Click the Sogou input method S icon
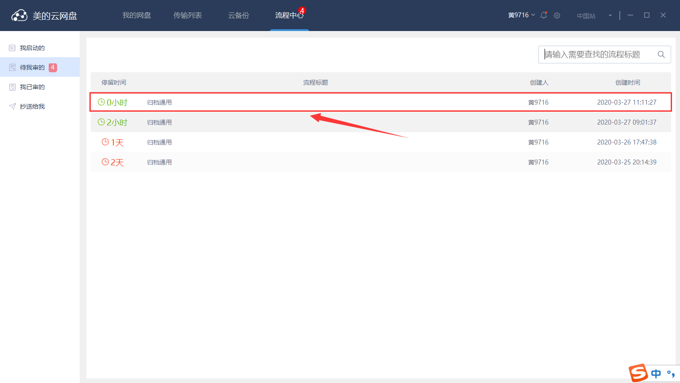Viewport: 680px width, 383px height. (638, 373)
